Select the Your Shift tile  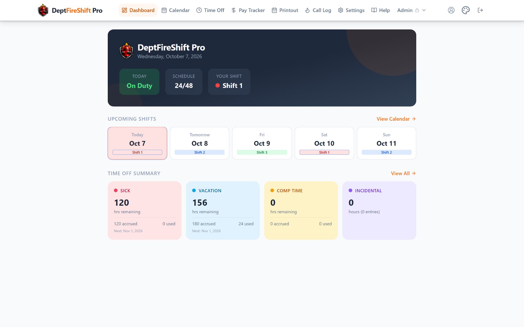[229, 82]
